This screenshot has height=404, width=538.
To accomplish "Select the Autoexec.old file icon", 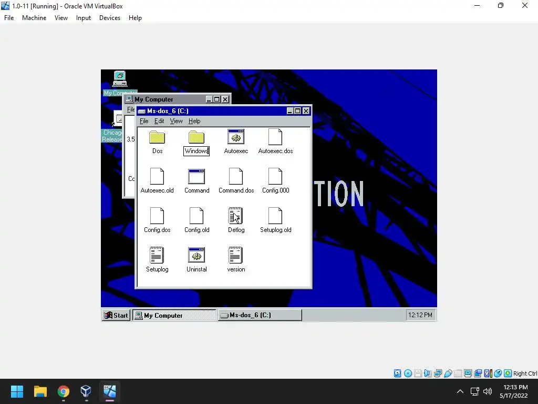I will pos(157,176).
